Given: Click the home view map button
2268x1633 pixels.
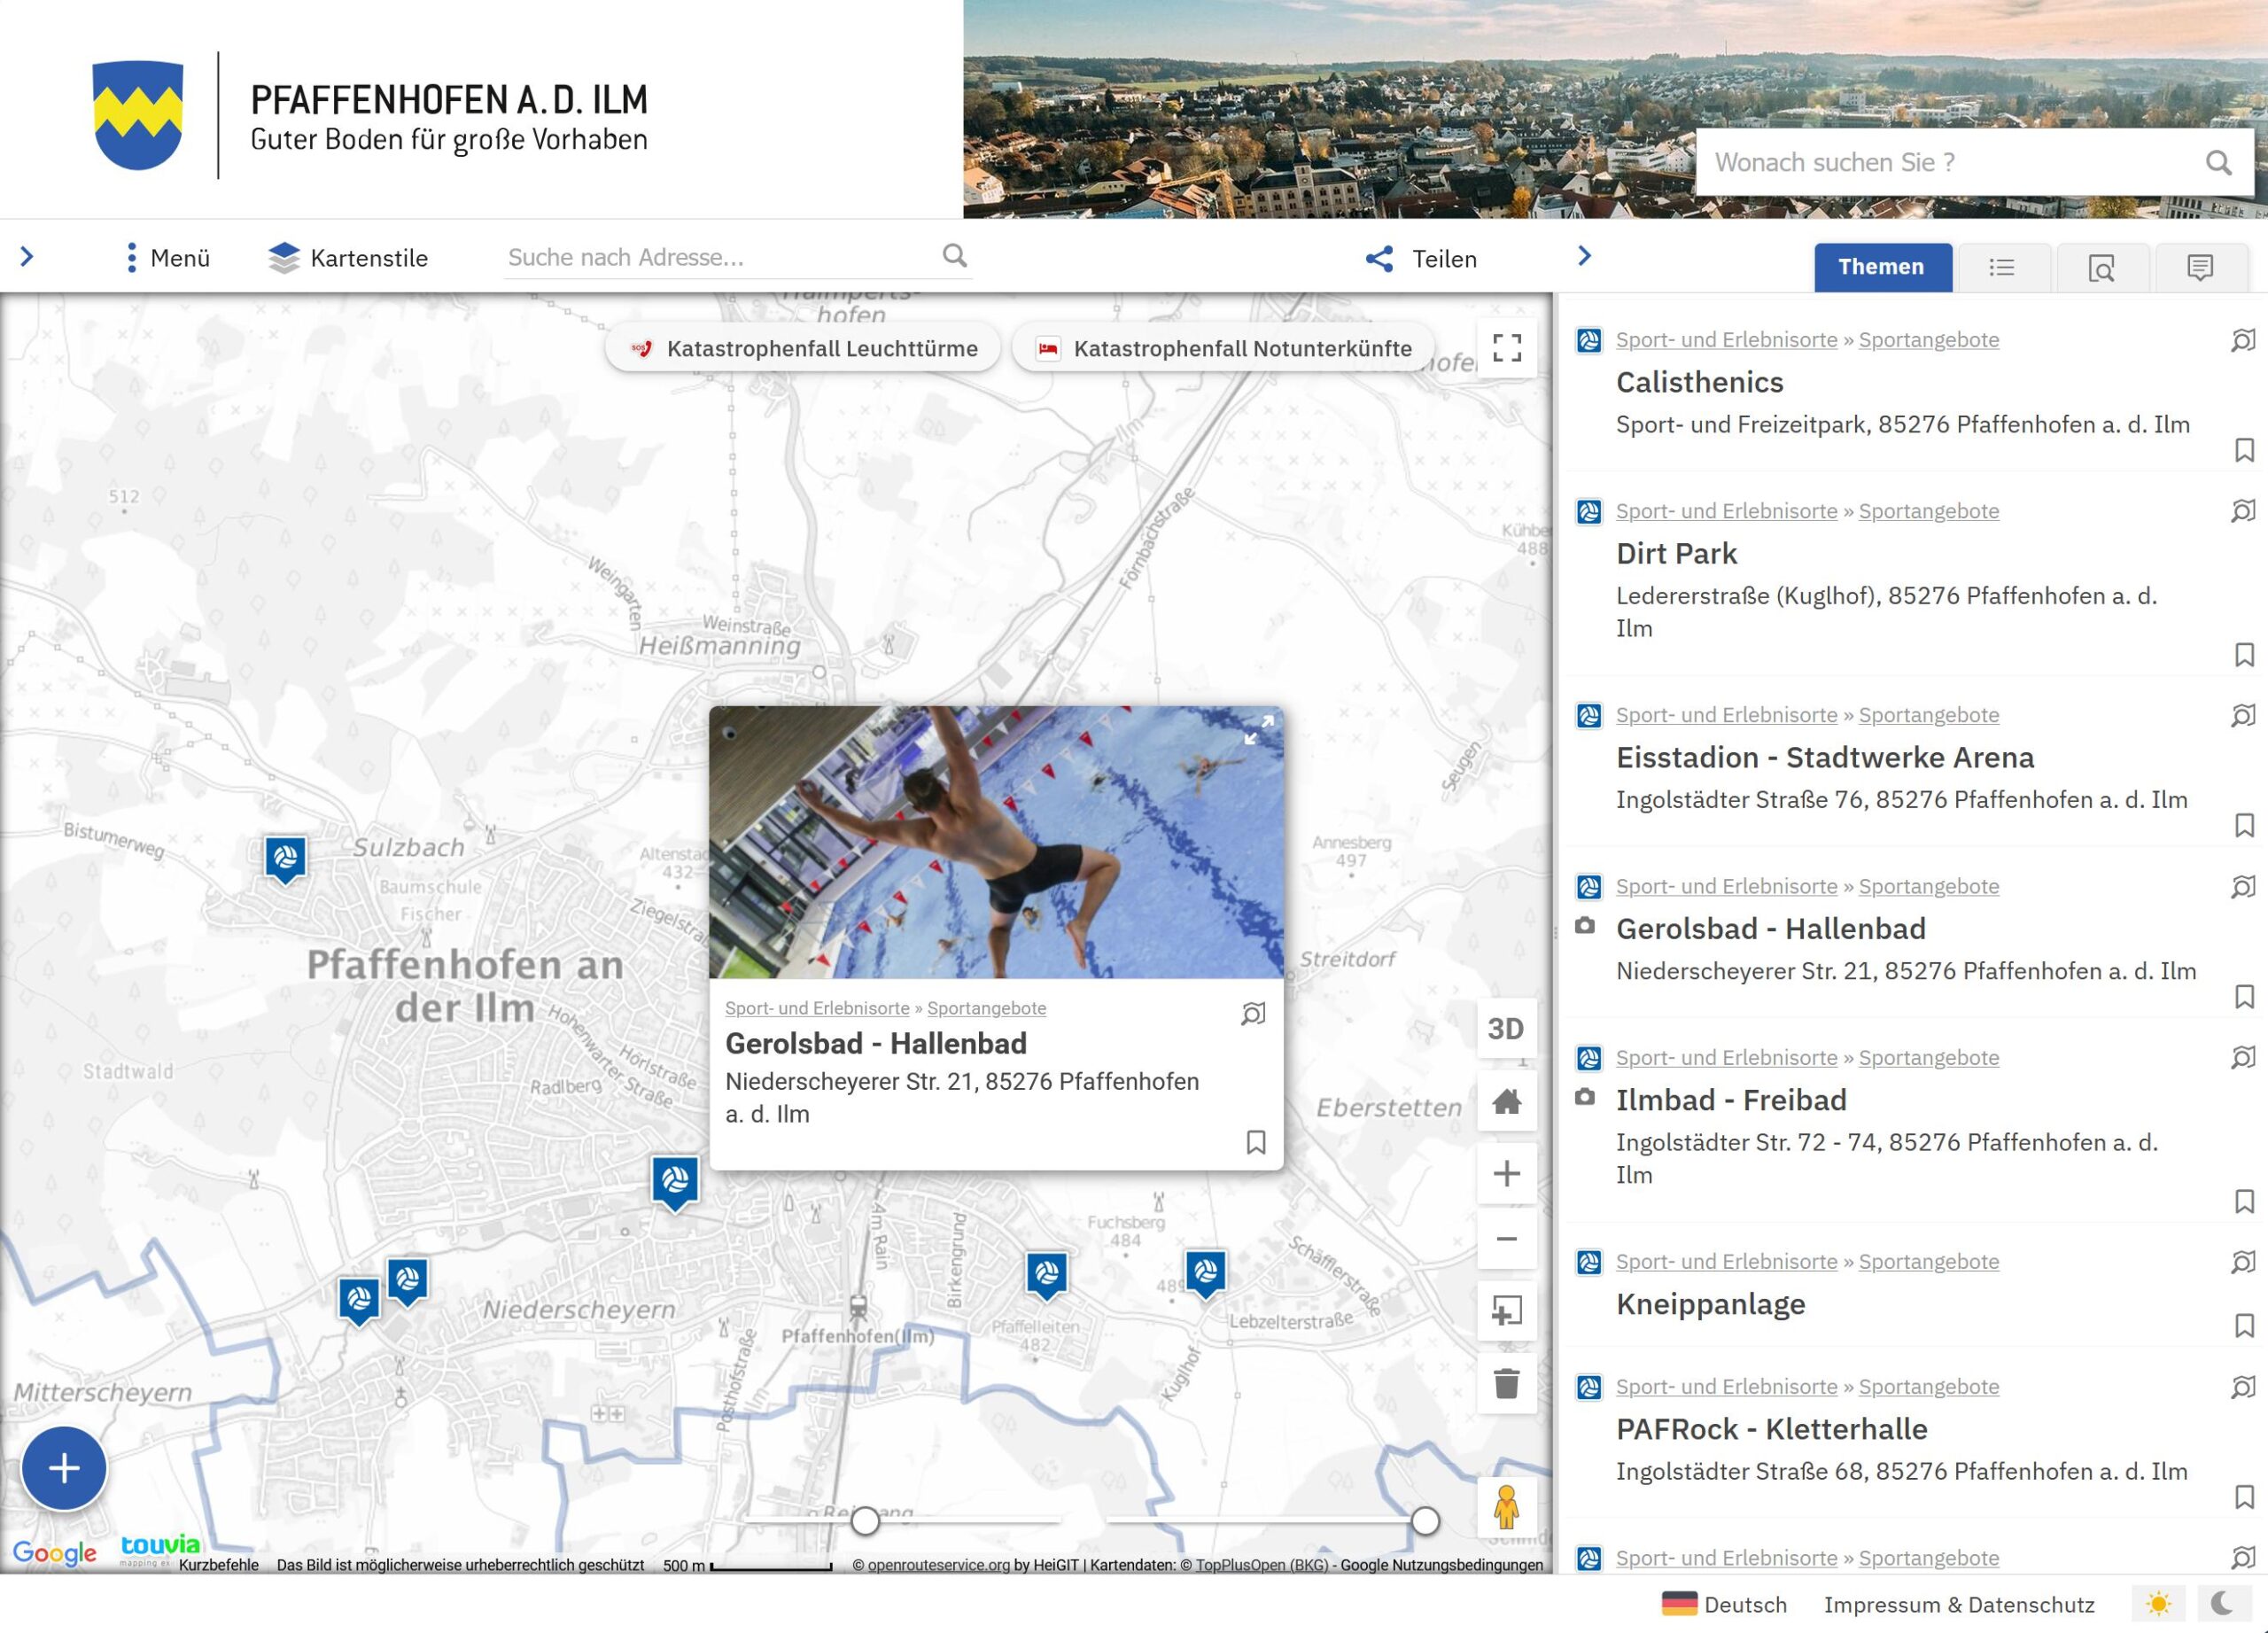Looking at the screenshot, I should click(1506, 1101).
